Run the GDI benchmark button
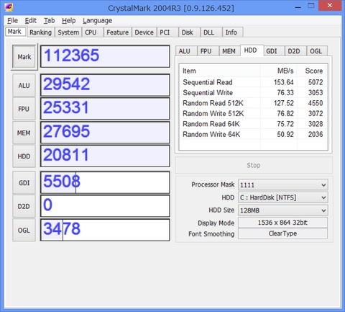345x312 pixels. point(24,183)
